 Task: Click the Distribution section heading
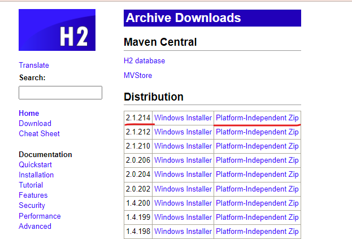coord(154,97)
